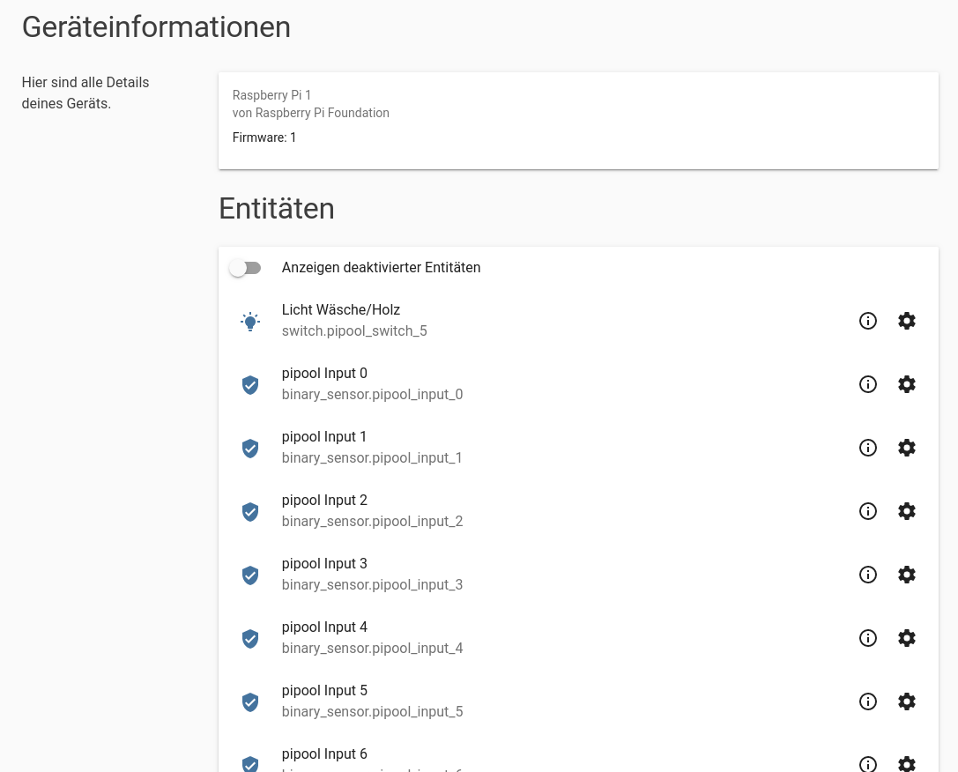This screenshot has width=958, height=772.
Task: Open info for Licht Wäsche/Holz
Action: [x=868, y=321]
